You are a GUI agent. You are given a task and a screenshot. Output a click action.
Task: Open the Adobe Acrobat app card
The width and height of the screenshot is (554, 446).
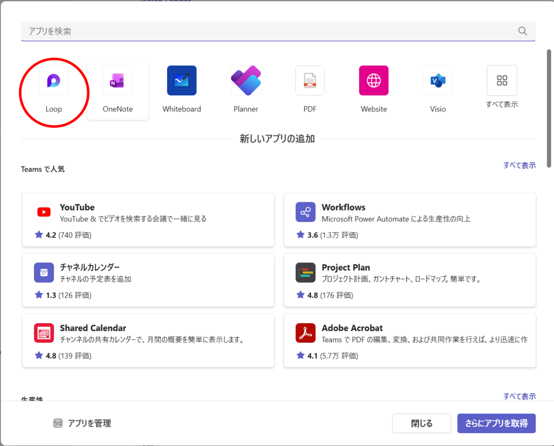410,340
